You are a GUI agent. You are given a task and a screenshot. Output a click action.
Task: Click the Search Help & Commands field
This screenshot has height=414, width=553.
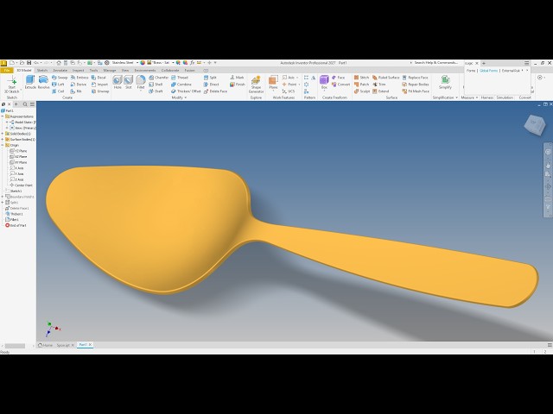tap(435, 63)
